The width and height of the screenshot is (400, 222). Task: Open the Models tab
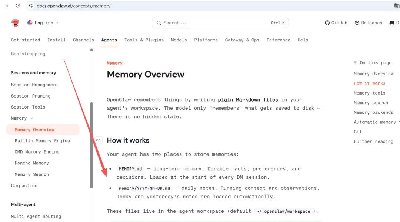(x=179, y=40)
